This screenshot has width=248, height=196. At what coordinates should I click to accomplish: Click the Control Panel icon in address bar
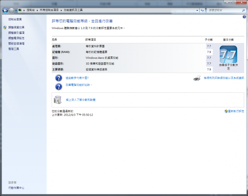[x=20, y=10]
